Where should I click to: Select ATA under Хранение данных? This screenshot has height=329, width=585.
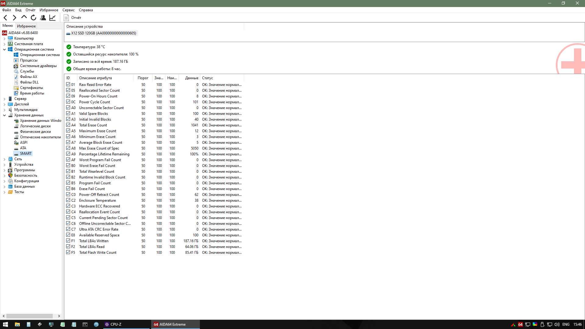point(23,148)
